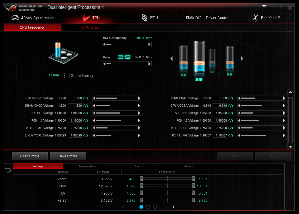This screenshot has width=299, height=214.
Task: Click the back arrow above the sensor panel
Action: [x=7, y=170]
